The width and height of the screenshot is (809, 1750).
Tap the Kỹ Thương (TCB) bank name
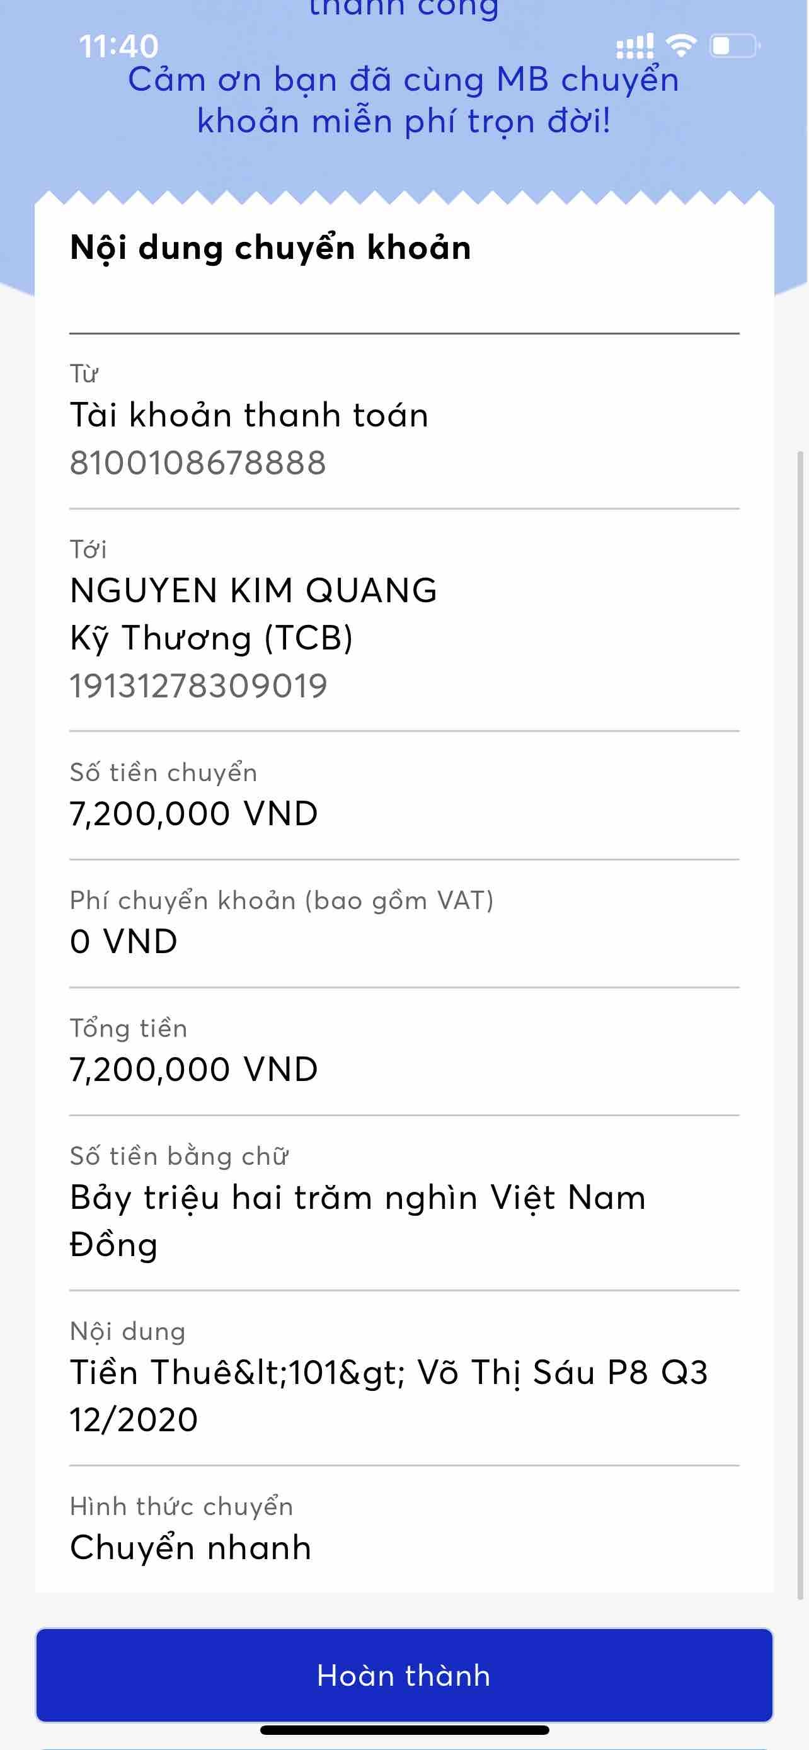[211, 638]
